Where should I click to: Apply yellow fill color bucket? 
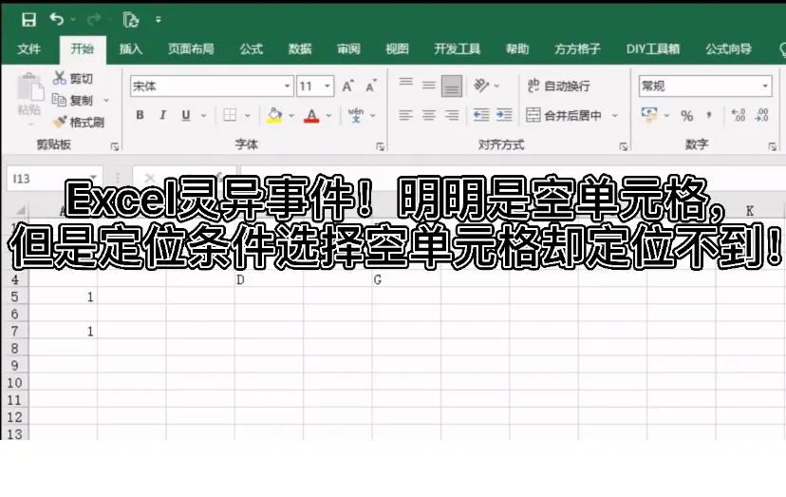pyautogui.click(x=274, y=116)
